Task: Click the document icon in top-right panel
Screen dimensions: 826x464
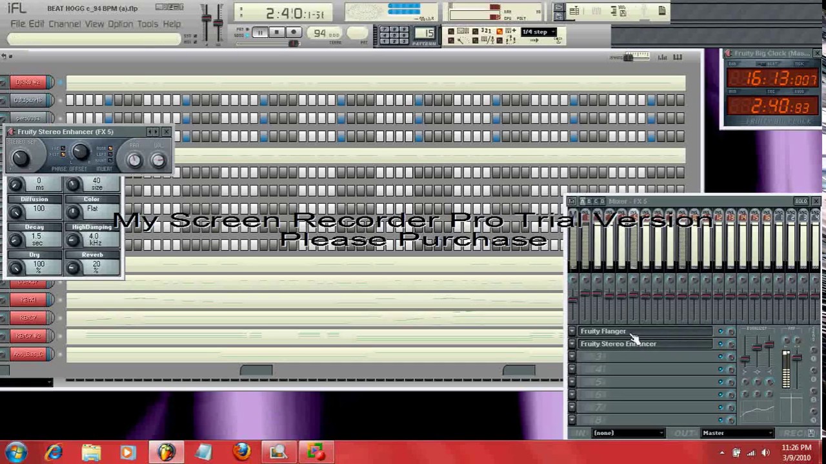Action: tap(662, 10)
